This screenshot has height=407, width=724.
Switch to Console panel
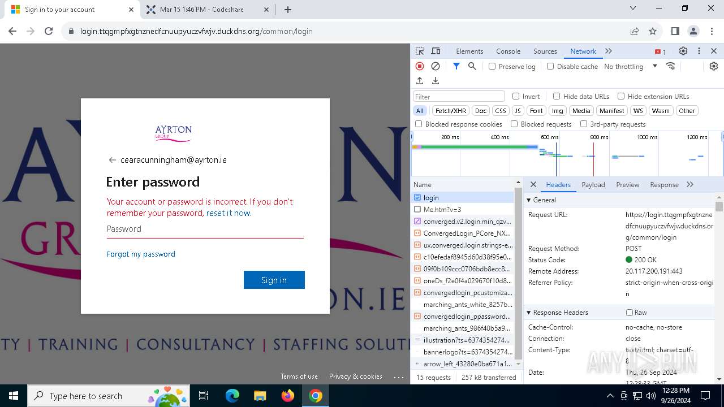pyautogui.click(x=508, y=51)
